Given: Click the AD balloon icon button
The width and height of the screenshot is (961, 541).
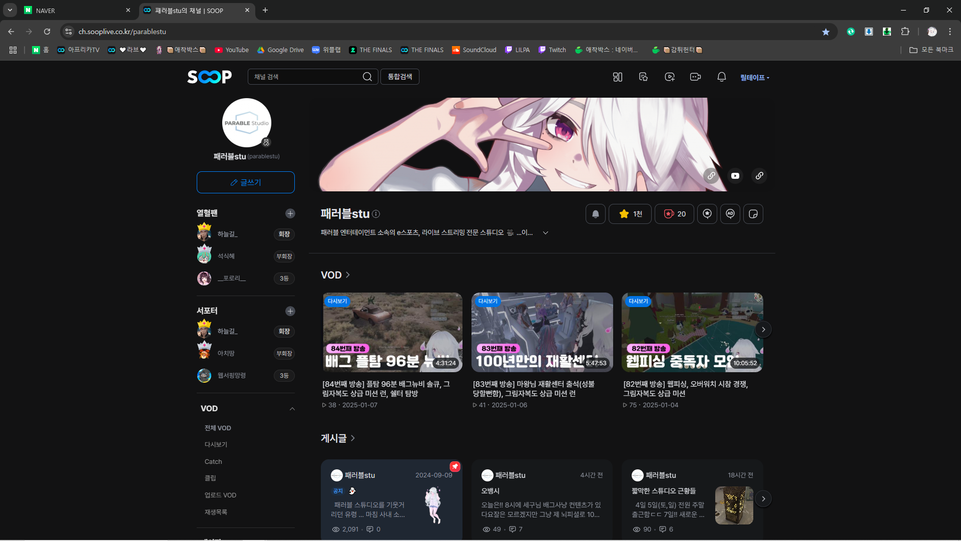Looking at the screenshot, I should coord(730,214).
